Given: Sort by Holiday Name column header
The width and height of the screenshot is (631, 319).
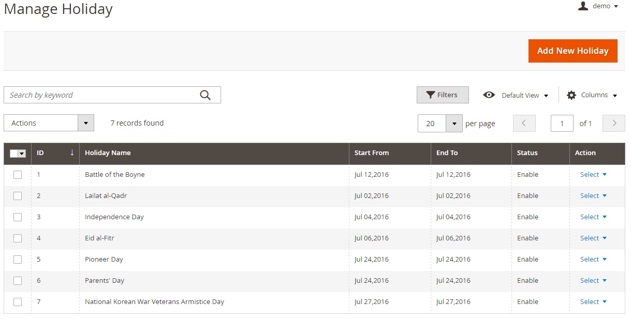Looking at the screenshot, I should [x=108, y=153].
